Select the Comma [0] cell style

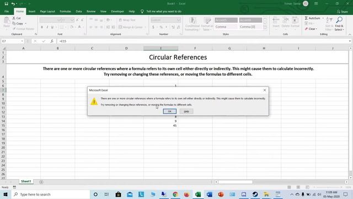point(250,27)
